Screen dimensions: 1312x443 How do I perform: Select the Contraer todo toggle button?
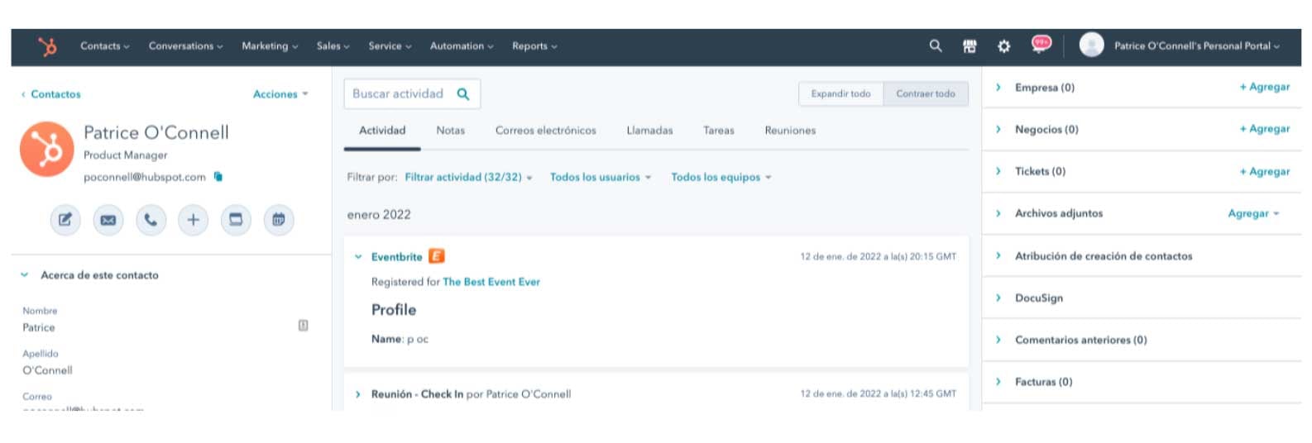pos(925,94)
